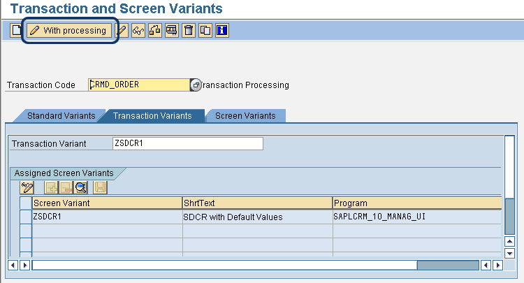This screenshot has width=524, height=283.
Task: Open search help beside Transaction Code field
Action: [196, 85]
